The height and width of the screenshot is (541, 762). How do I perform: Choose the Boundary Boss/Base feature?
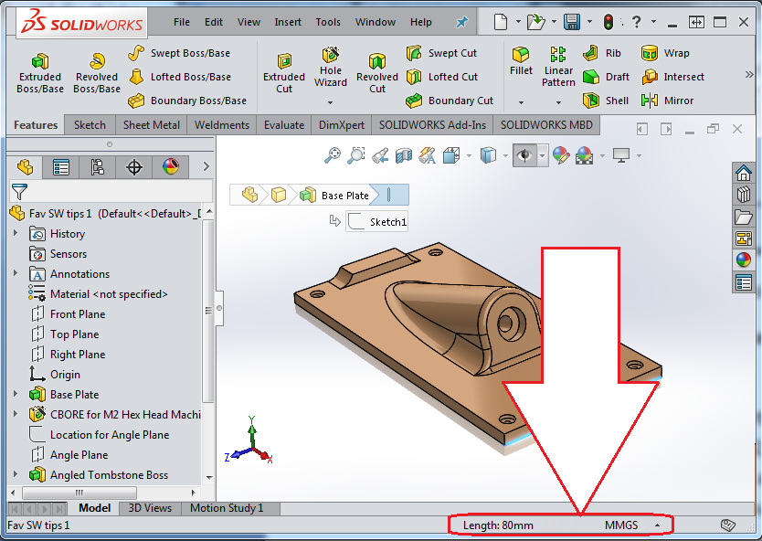tap(187, 101)
